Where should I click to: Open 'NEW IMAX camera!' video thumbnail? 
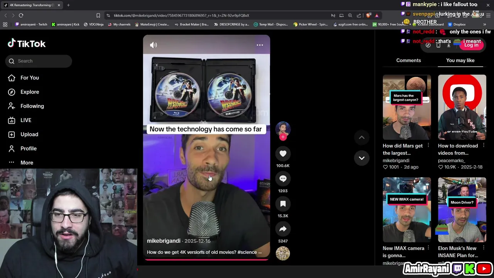pyautogui.click(x=407, y=210)
